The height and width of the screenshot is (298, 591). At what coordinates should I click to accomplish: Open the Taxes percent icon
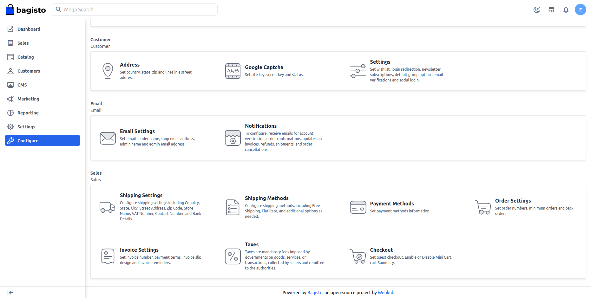(233, 256)
